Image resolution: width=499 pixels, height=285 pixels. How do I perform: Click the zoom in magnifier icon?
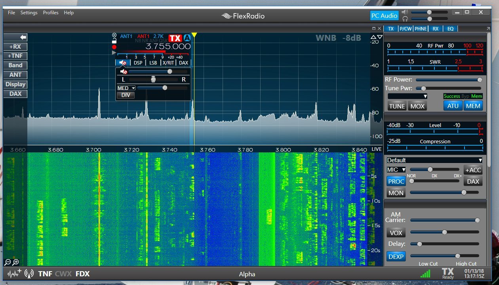[x=16, y=262]
